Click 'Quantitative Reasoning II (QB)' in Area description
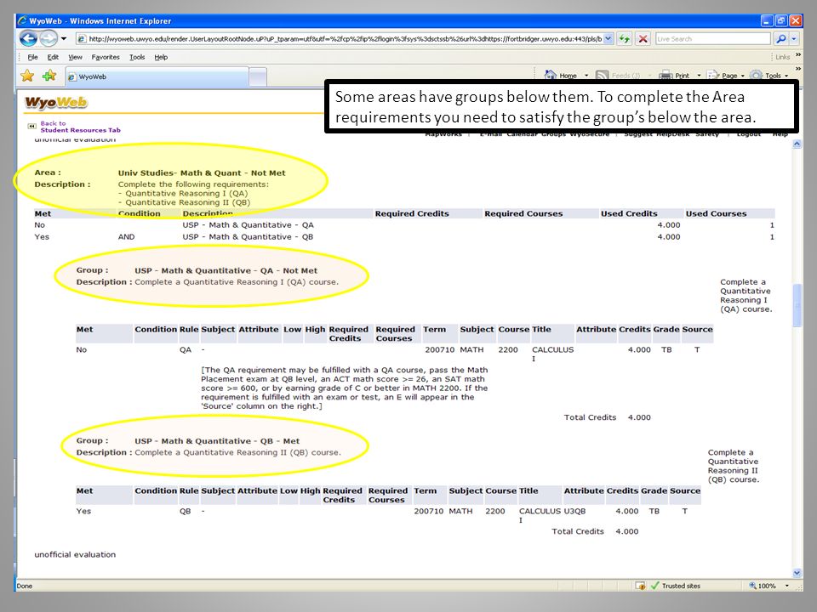Image resolution: width=817 pixels, height=612 pixels. (187, 202)
